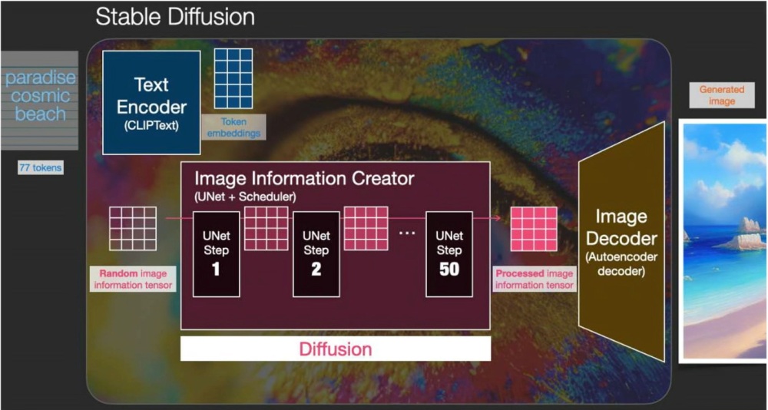
Task: Click the Generated image label
Action: 721,95
